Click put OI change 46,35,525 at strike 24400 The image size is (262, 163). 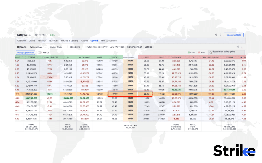[176, 90]
